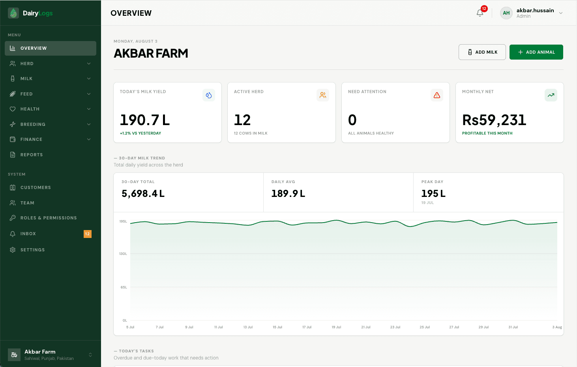The width and height of the screenshot is (577, 367).
Task: Click the All Animals Healthy caption
Action: coord(371,133)
